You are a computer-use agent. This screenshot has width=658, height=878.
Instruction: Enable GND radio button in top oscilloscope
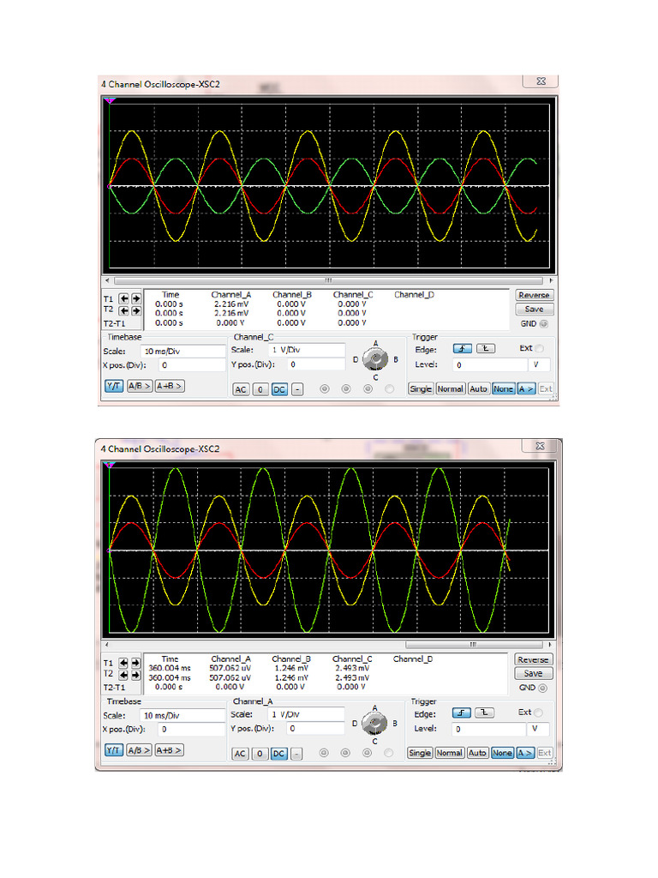pyautogui.click(x=545, y=324)
